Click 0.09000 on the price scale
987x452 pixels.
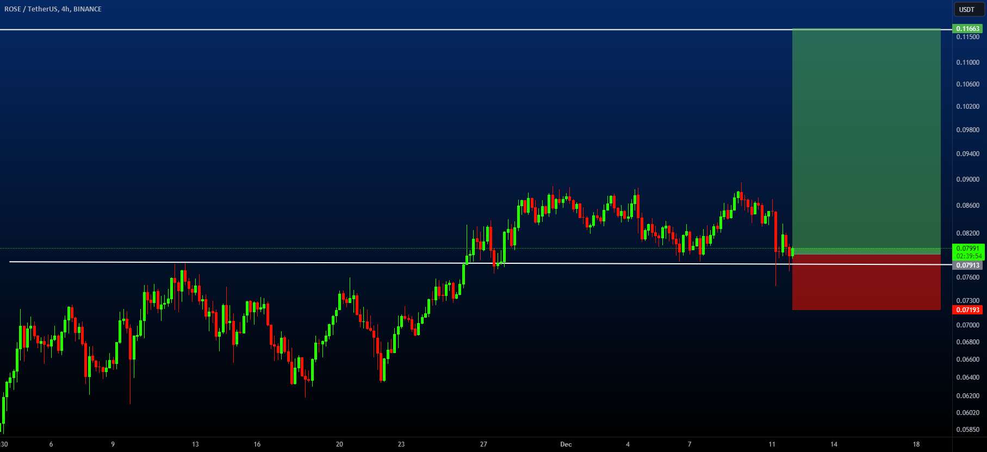[x=967, y=179]
